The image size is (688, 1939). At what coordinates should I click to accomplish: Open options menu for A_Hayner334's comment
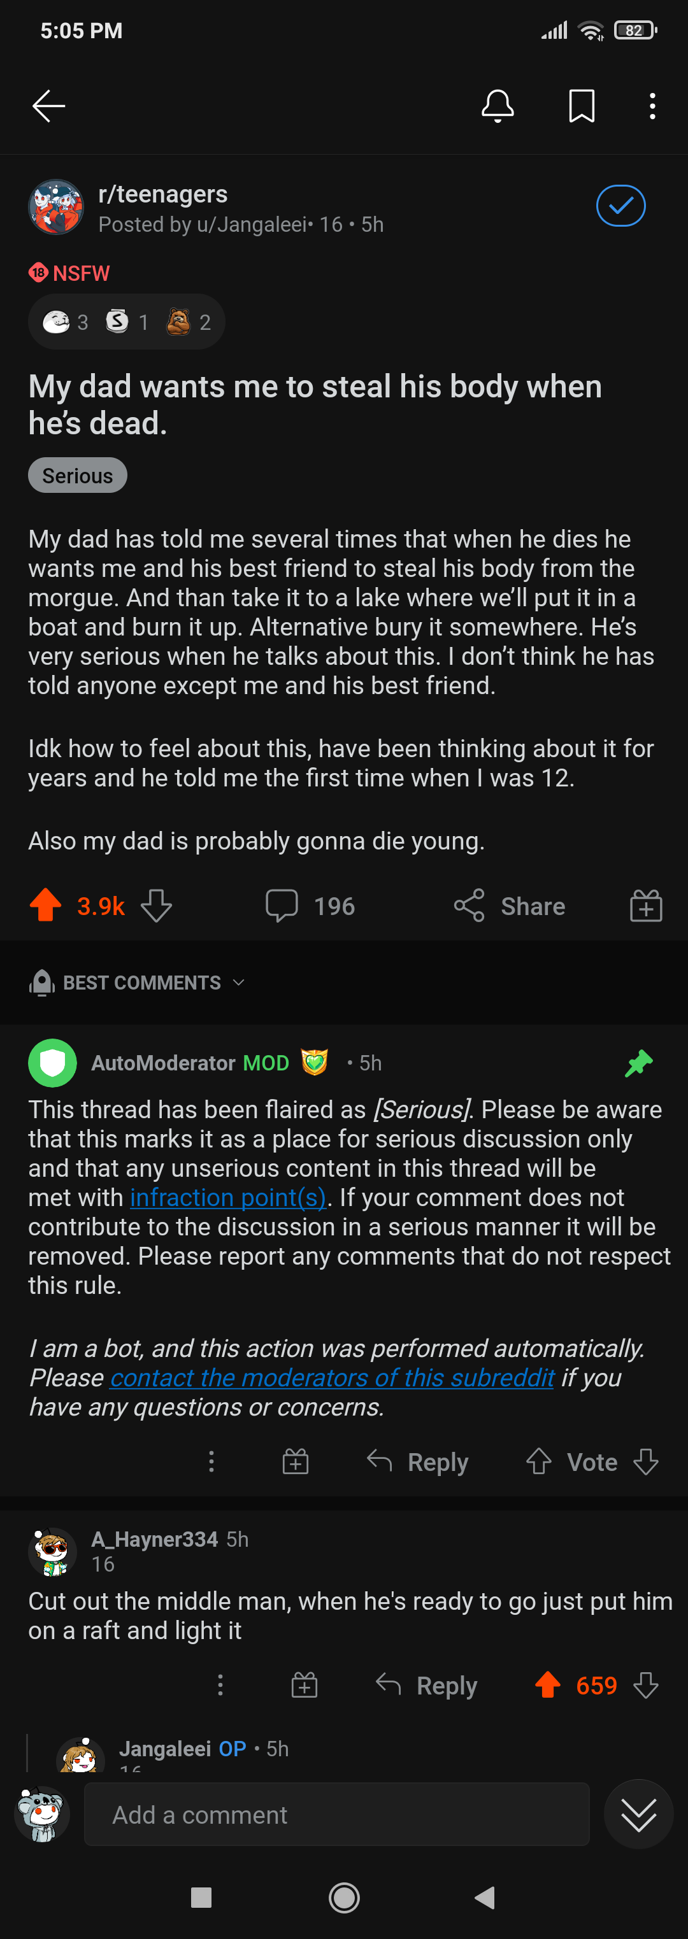coord(220,1684)
